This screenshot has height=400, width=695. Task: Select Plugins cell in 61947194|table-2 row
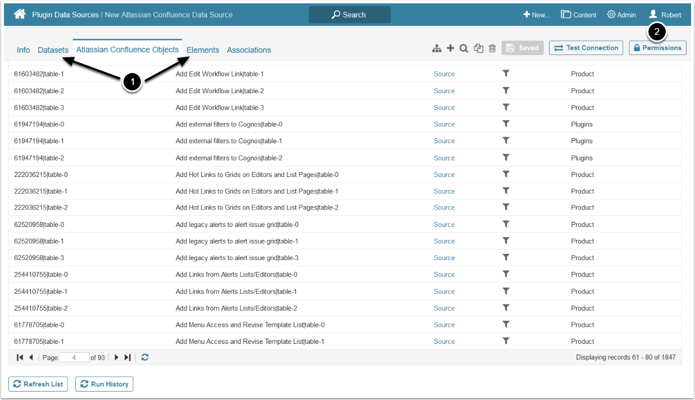pos(582,158)
